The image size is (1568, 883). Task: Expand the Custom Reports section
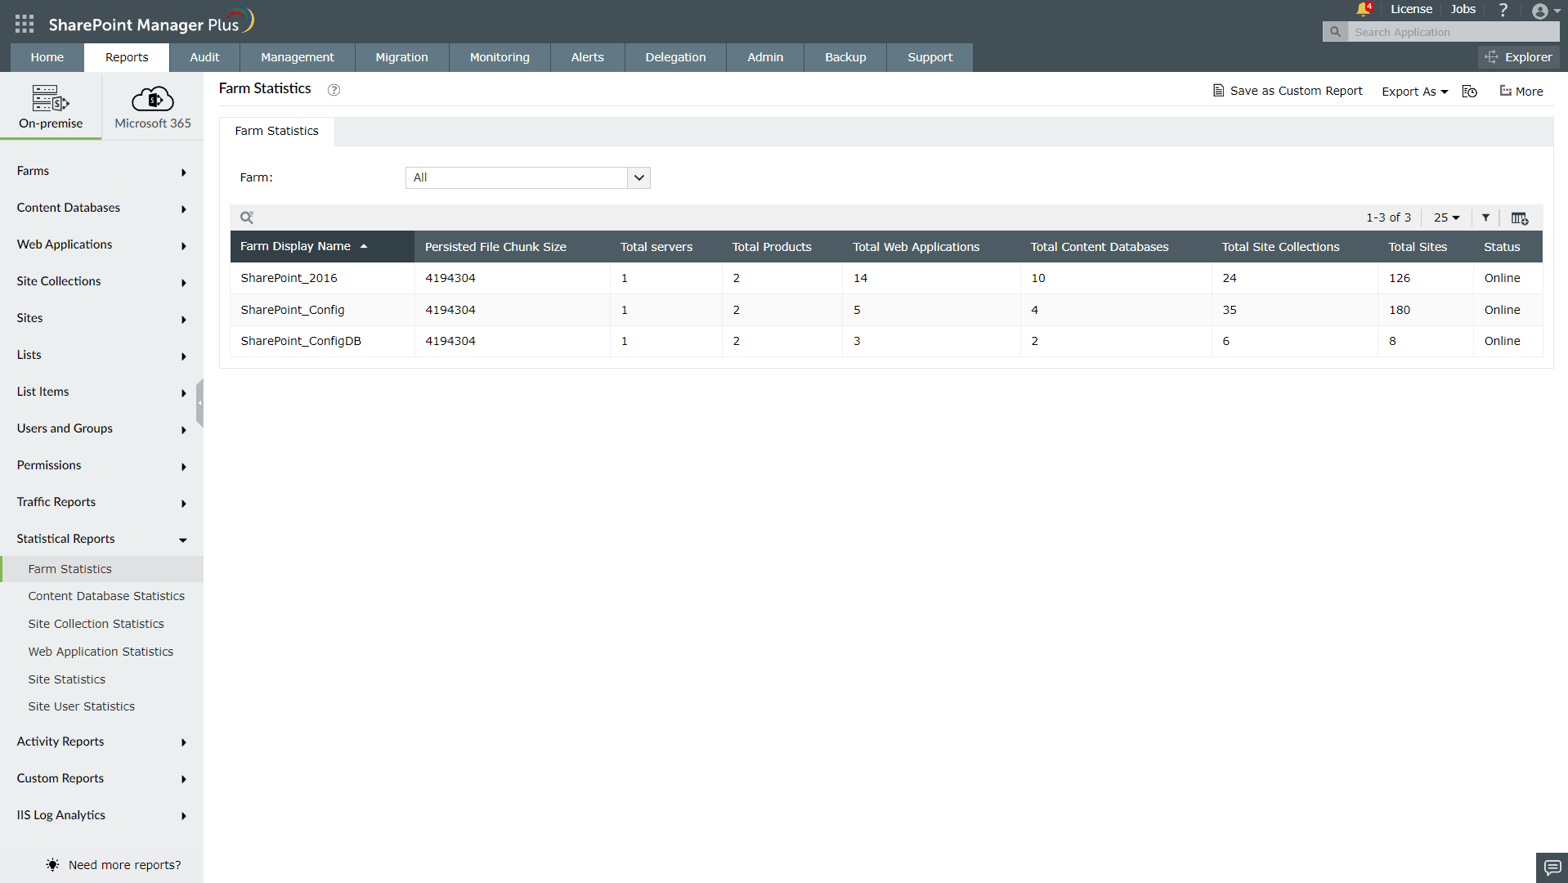tap(101, 778)
